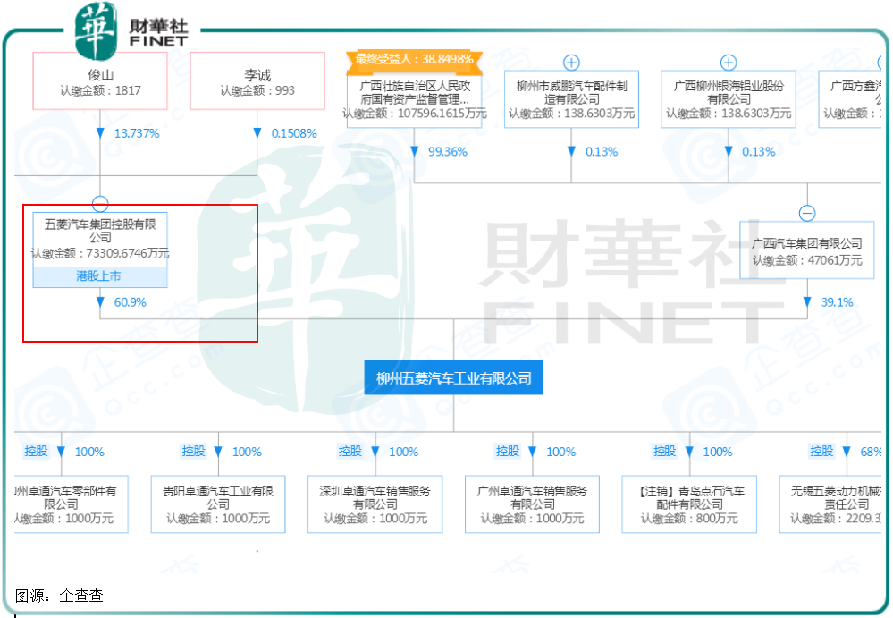The height and width of the screenshot is (618, 893).
Task: Click 控股 tag above 无锡五菱动力
Action: pyautogui.click(x=821, y=451)
